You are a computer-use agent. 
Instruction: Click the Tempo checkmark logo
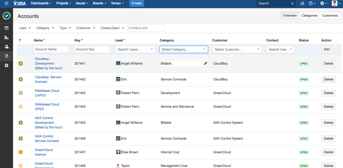(7, 16)
